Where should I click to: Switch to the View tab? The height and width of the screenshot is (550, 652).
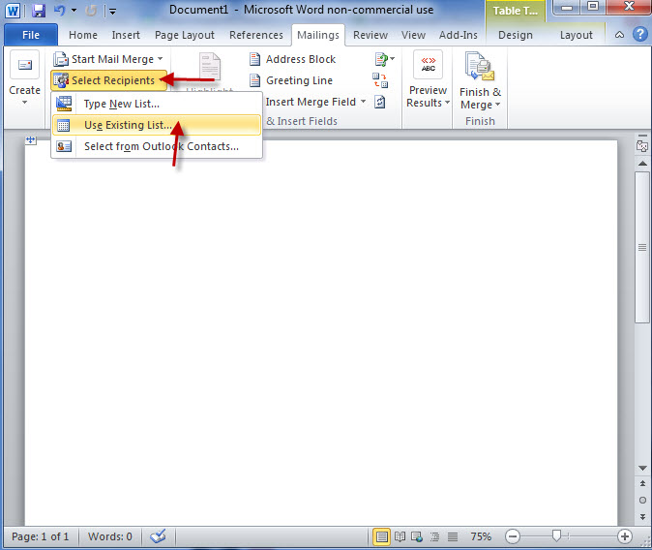(413, 35)
